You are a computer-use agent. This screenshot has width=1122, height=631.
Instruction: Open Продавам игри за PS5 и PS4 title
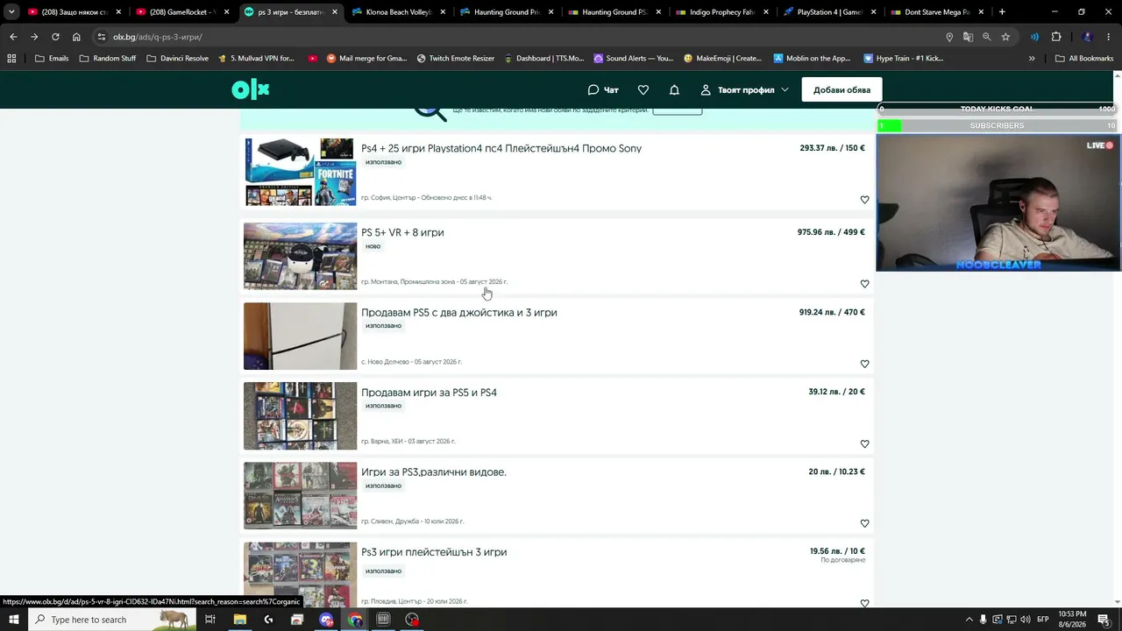429,393
